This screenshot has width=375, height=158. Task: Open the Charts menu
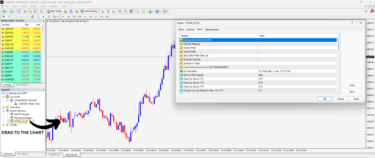coord(33,7)
